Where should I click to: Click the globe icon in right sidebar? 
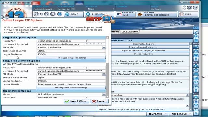point(196,36)
